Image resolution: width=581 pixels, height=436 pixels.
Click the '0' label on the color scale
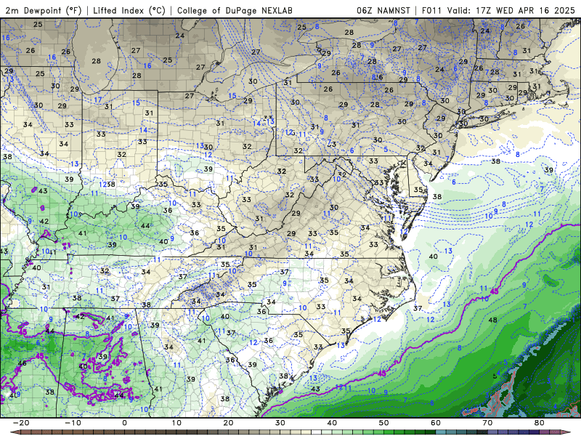point(124,423)
